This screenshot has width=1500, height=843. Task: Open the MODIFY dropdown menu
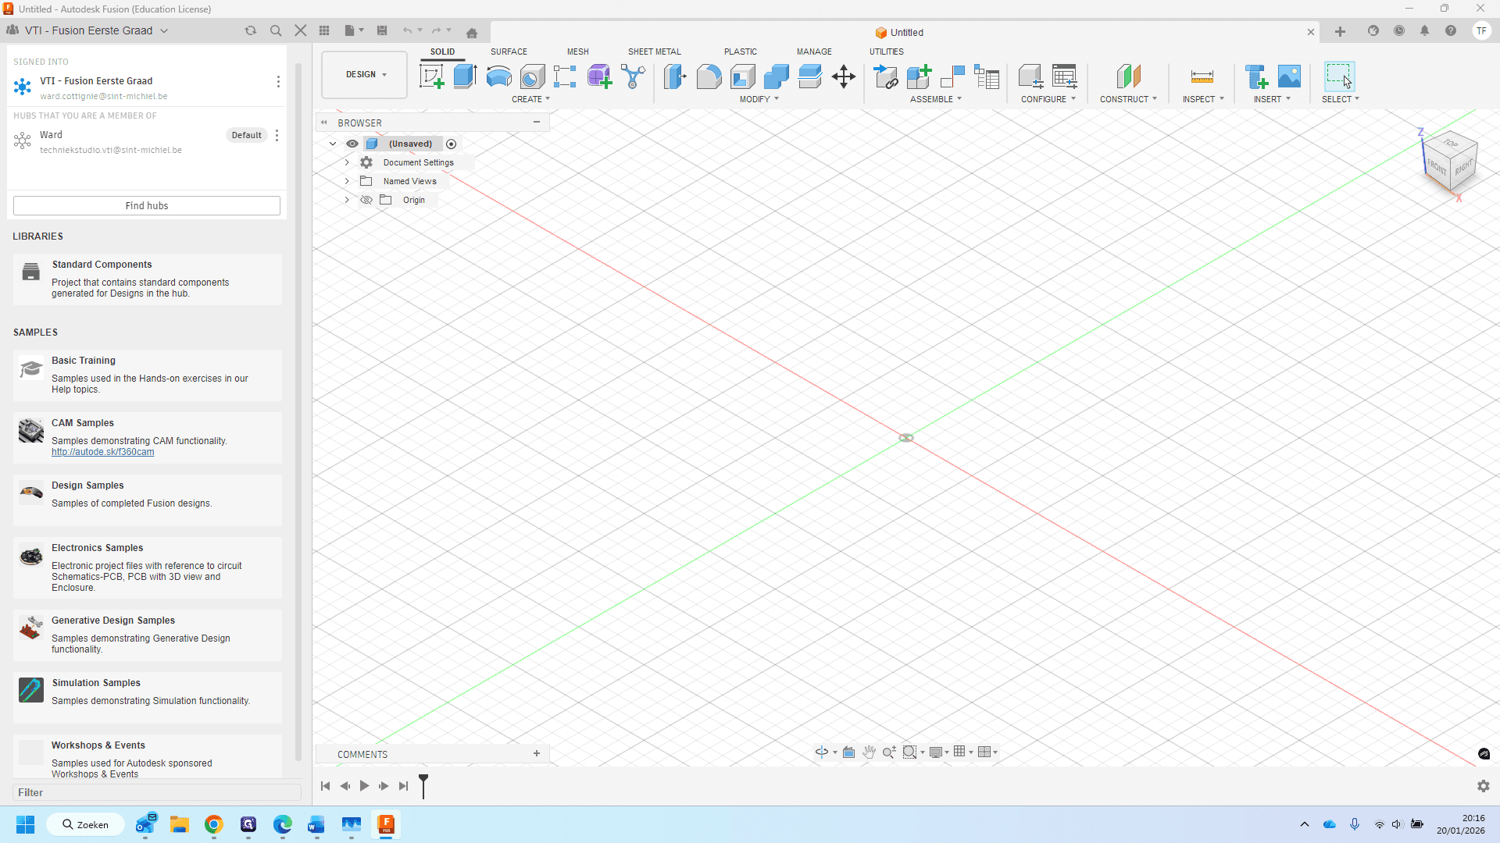pyautogui.click(x=759, y=99)
